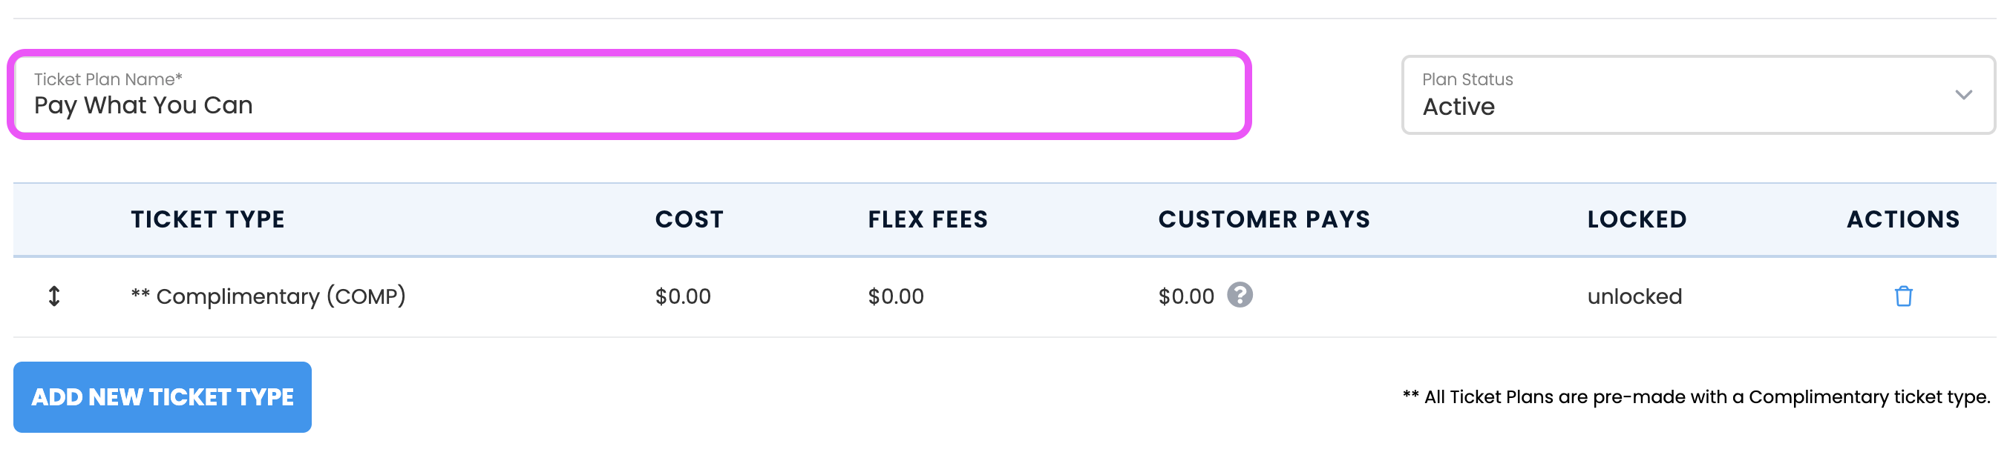Click the Cost column header
Screen dimensions: 2010x455
tap(689, 219)
